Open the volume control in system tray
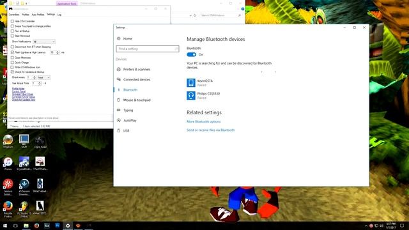The image size is (409, 230). [x=382, y=226]
